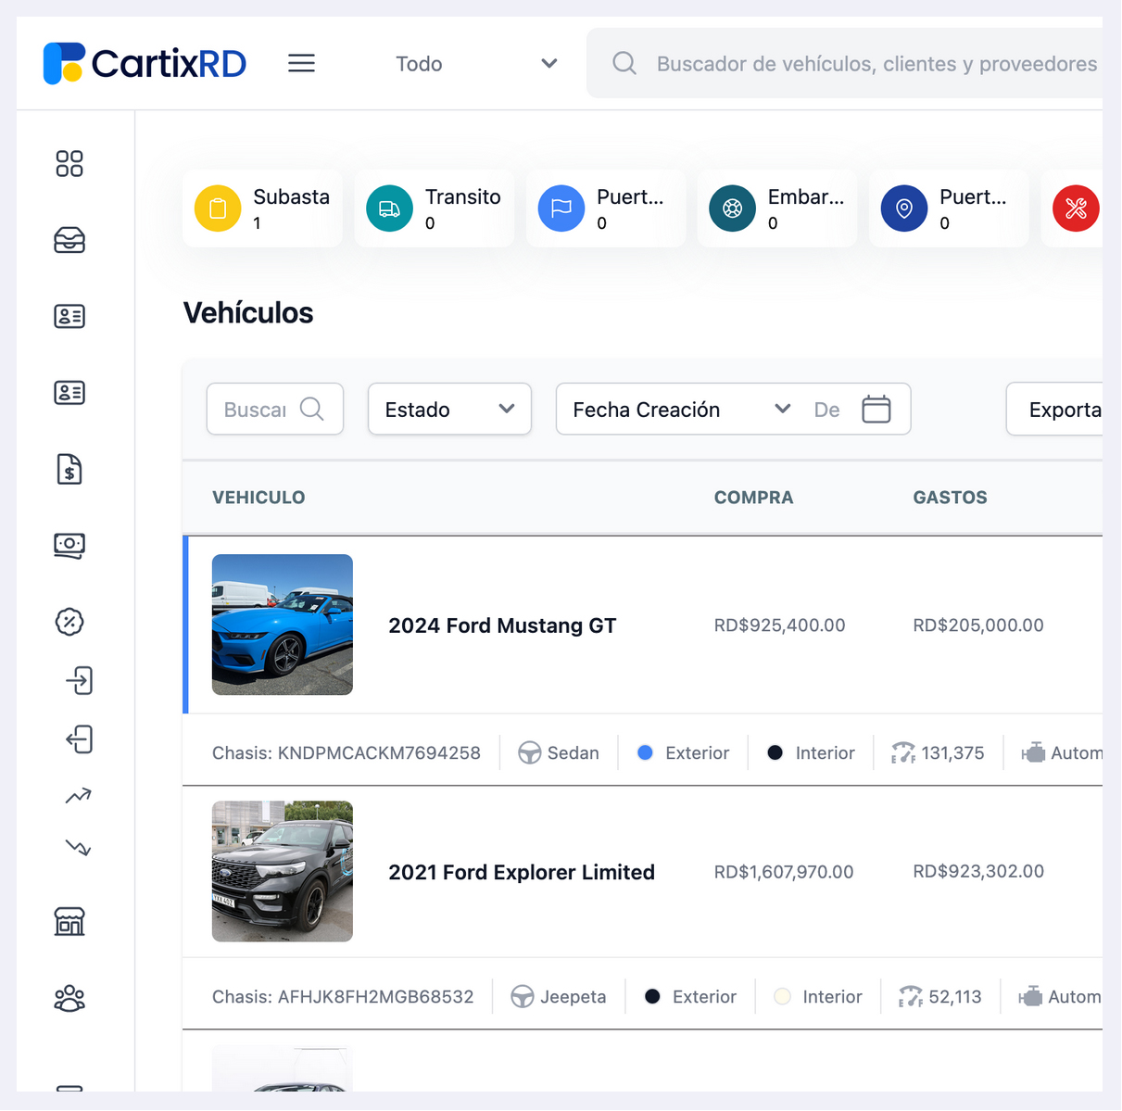Click the cream Interior color dot for Explorer
1122x1111 pixels.
click(783, 996)
